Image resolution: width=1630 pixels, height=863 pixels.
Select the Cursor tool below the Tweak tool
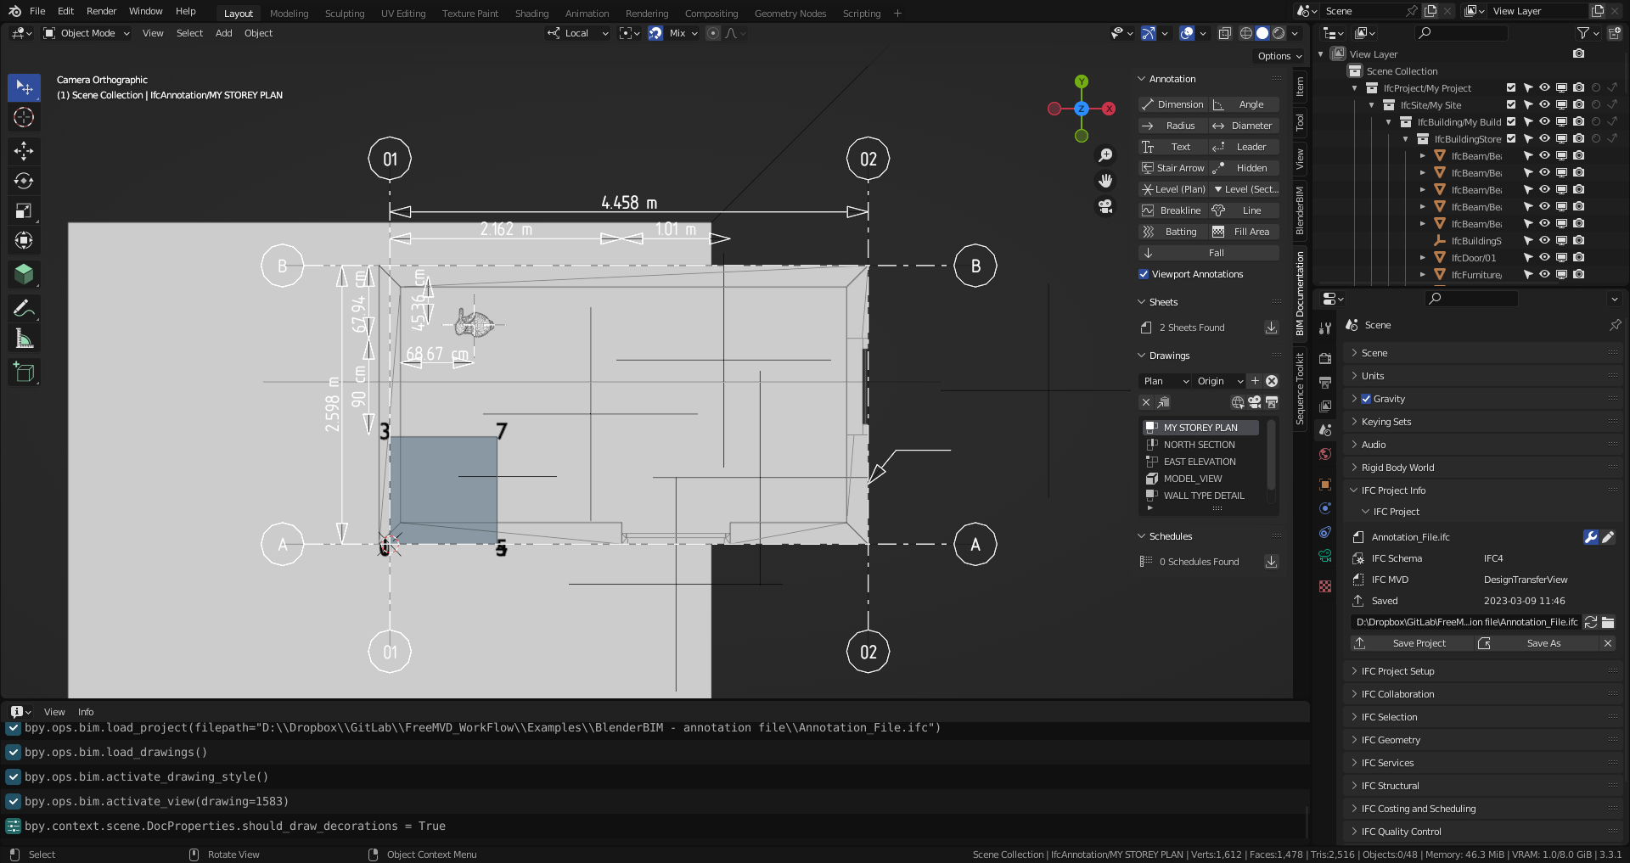[24, 118]
